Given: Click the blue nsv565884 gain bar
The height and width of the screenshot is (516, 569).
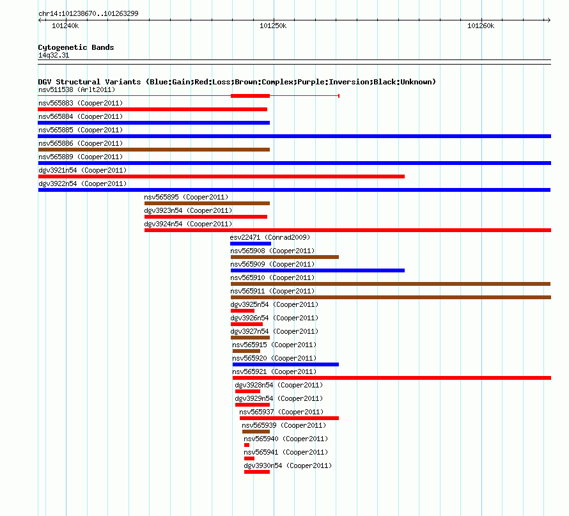Looking at the screenshot, I should (x=154, y=123).
